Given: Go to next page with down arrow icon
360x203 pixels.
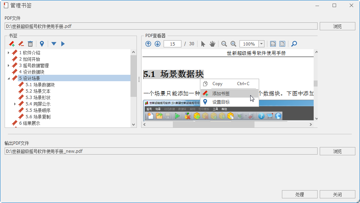Looking at the screenshot, I should [x=158, y=44].
